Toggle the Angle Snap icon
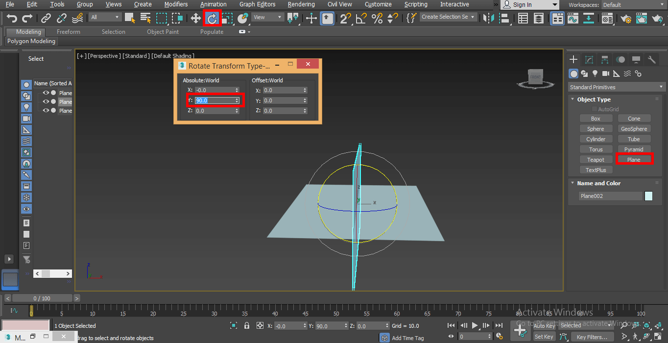 click(x=361, y=18)
